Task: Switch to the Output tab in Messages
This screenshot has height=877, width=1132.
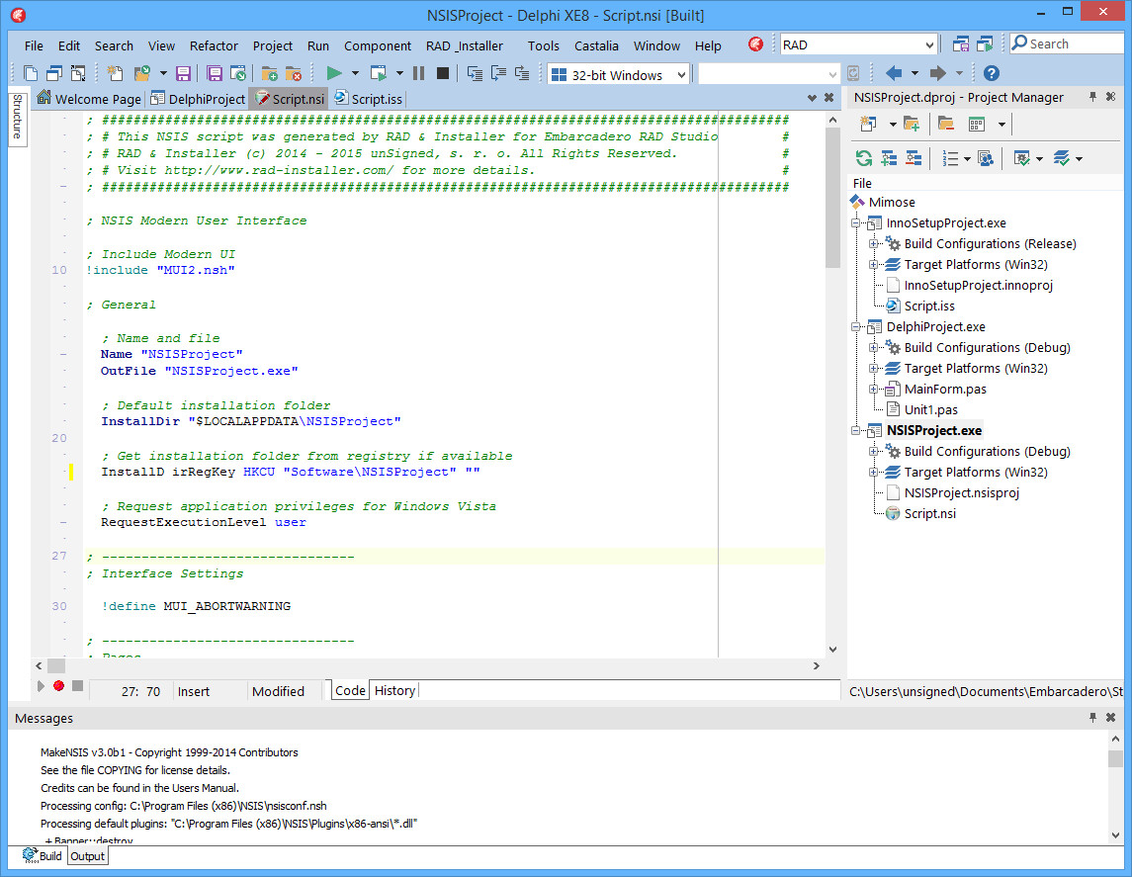Action: click(x=87, y=856)
